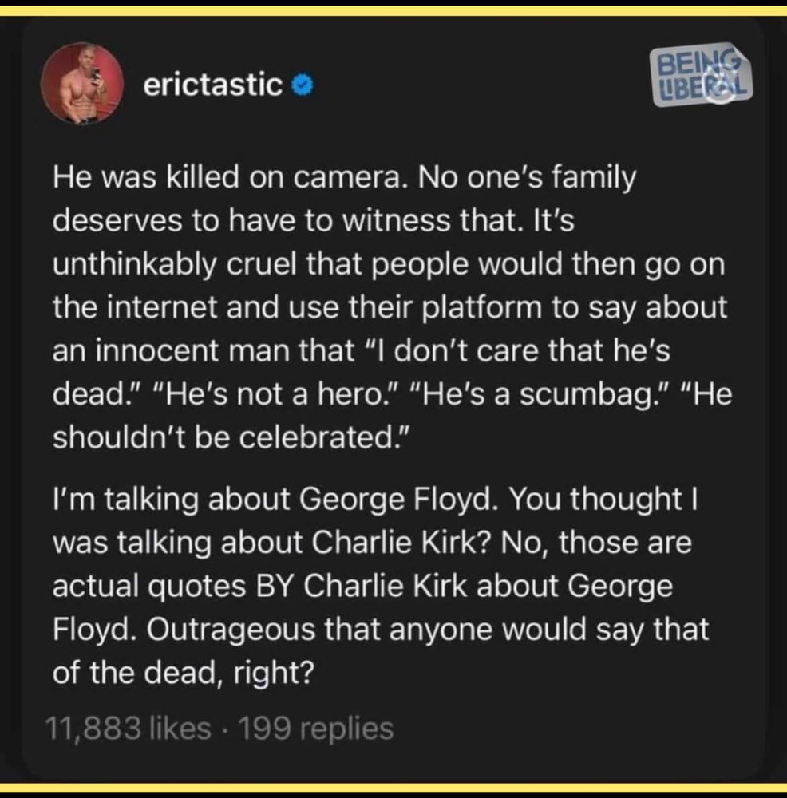787x798 pixels.
Task: Click the yellow border at the bottom
Action: [393, 788]
